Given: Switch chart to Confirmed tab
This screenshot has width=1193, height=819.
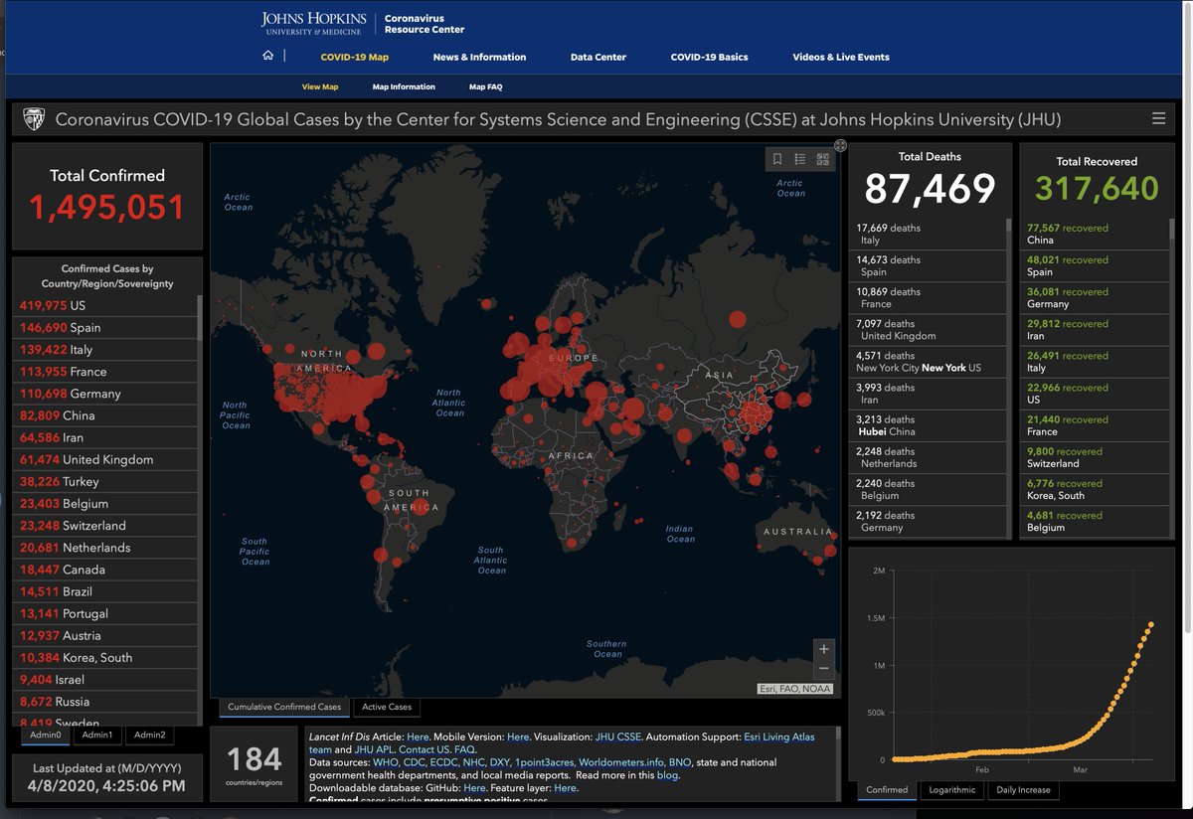Looking at the screenshot, I should 887,790.
